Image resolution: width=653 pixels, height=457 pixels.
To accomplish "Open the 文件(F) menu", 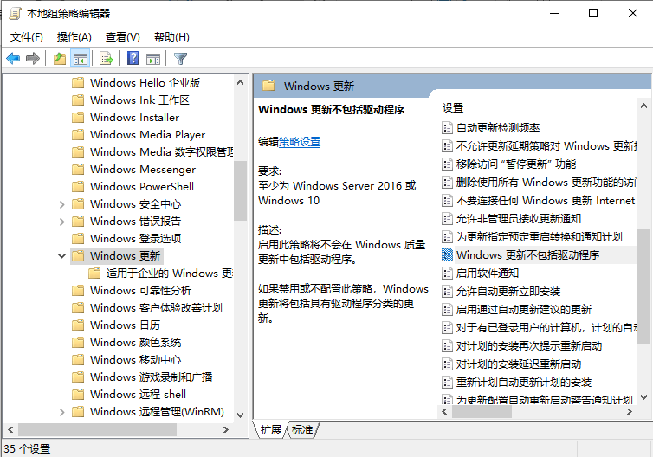I will [26, 37].
